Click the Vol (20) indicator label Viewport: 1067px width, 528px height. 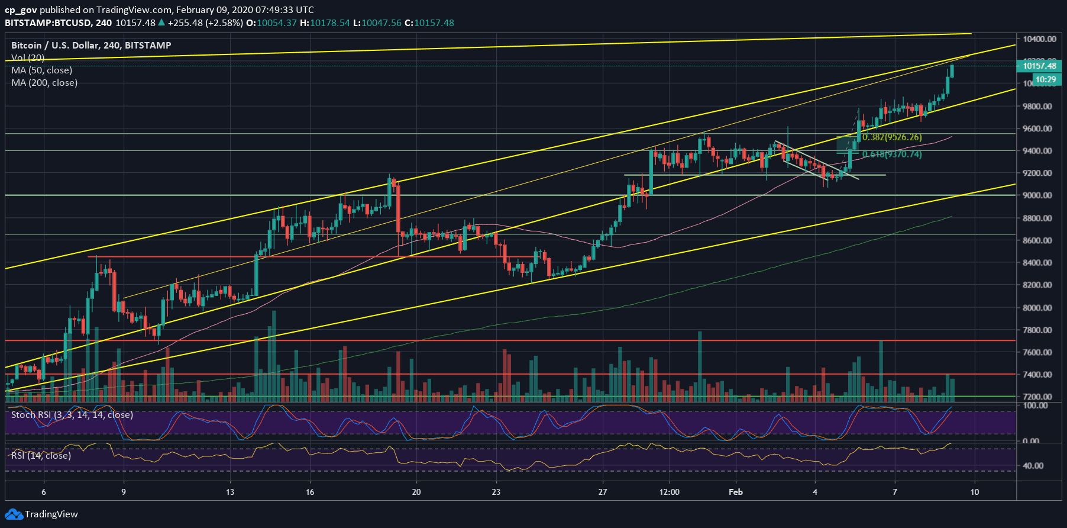[28, 57]
